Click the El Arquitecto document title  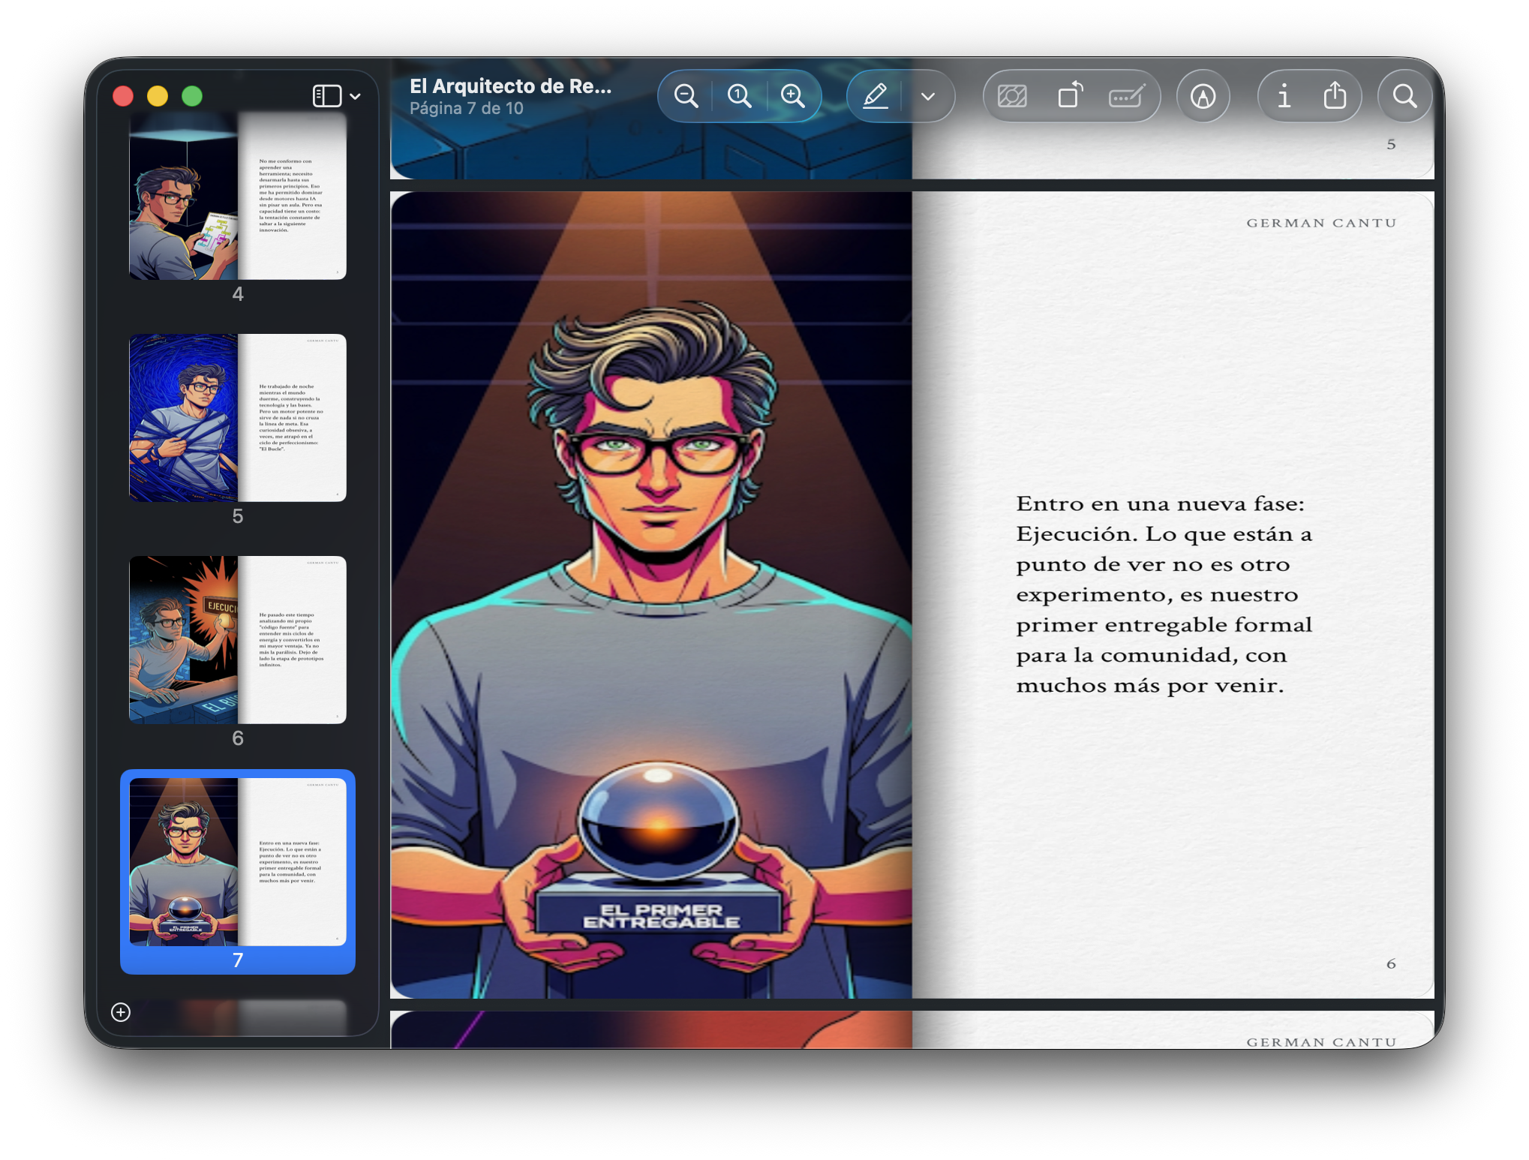[510, 86]
